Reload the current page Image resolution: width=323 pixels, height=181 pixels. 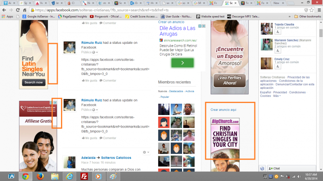click(x=18, y=10)
